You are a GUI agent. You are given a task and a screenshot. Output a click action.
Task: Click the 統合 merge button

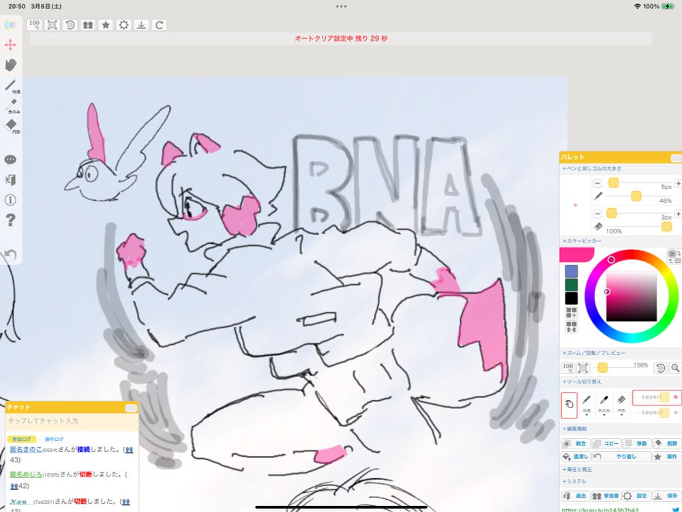(575, 444)
